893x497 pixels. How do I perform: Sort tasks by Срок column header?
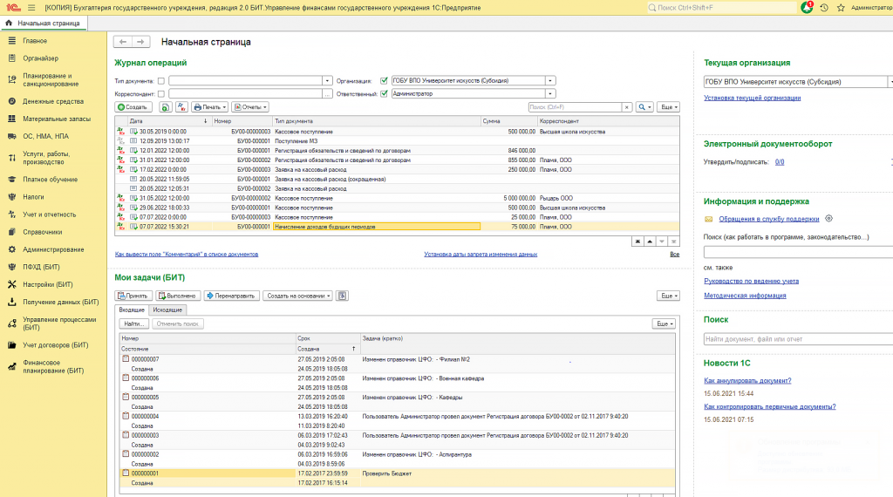tap(328, 338)
